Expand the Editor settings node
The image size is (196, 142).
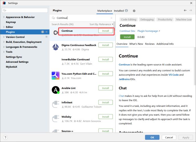tap(4, 27)
